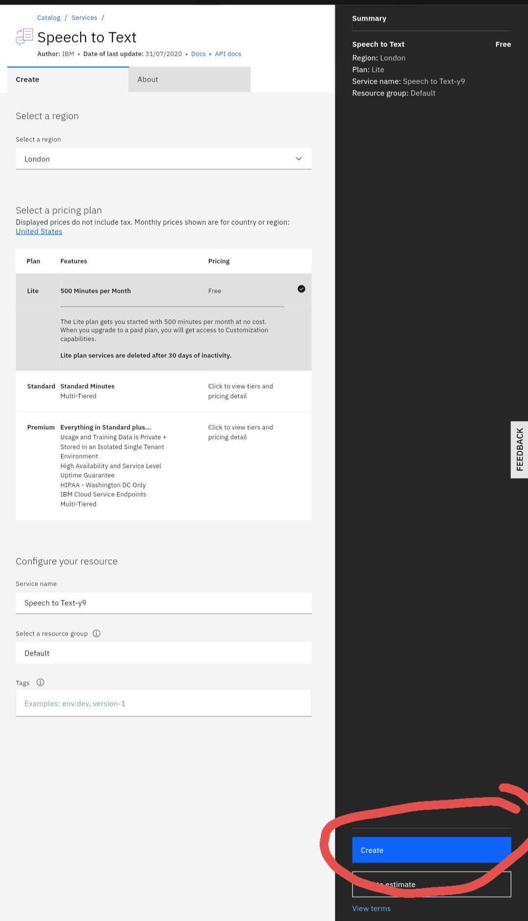Click the Add to estimate button
Screen dimensions: 528x921
(x=431, y=884)
